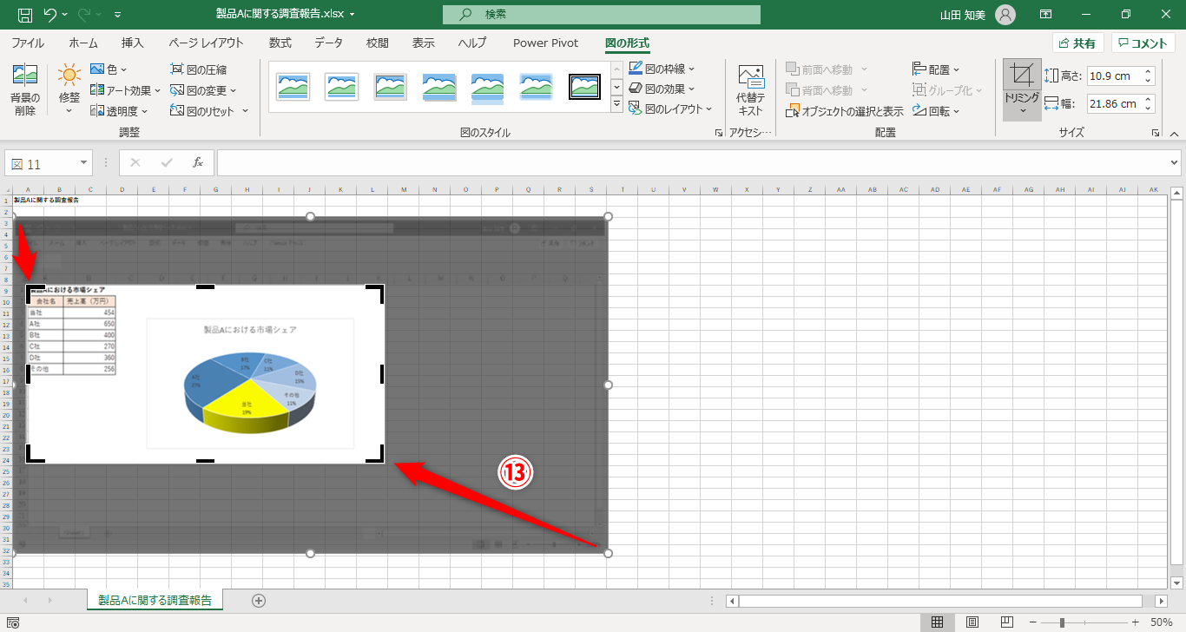
Task: Open the Page Layout (ページ レイアウト) tab
Action: point(206,43)
